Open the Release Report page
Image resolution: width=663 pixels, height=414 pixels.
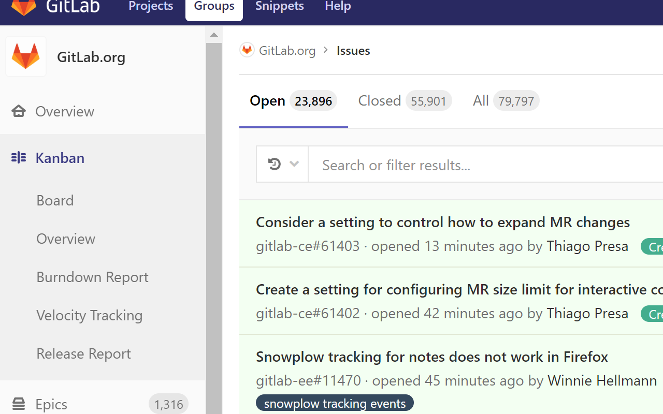(x=83, y=353)
